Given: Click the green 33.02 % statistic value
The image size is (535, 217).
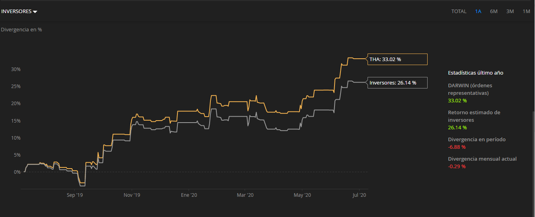Looking at the screenshot, I should (457, 100).
